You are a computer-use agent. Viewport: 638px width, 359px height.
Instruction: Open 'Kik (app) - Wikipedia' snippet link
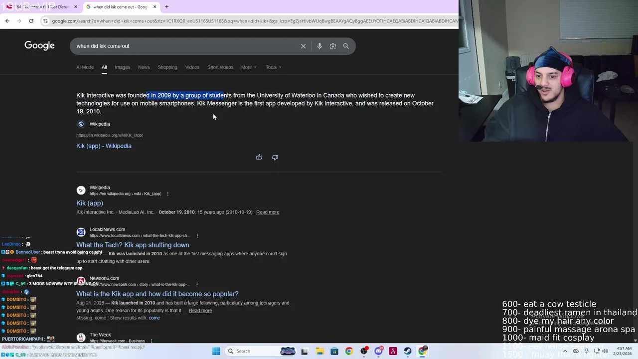pos(104,146)
